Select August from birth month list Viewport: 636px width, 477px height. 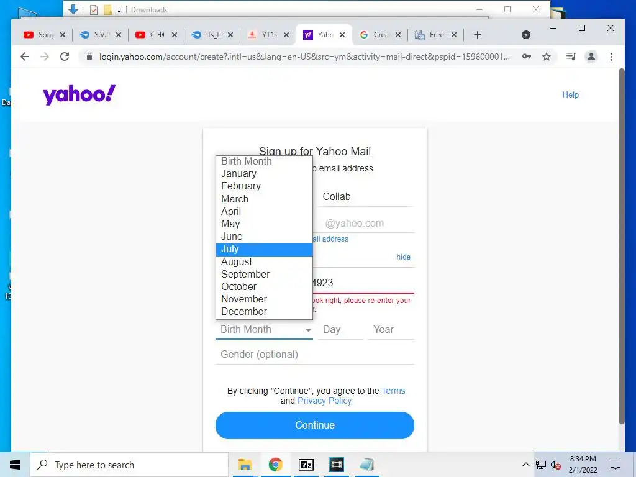coord(264,262)
